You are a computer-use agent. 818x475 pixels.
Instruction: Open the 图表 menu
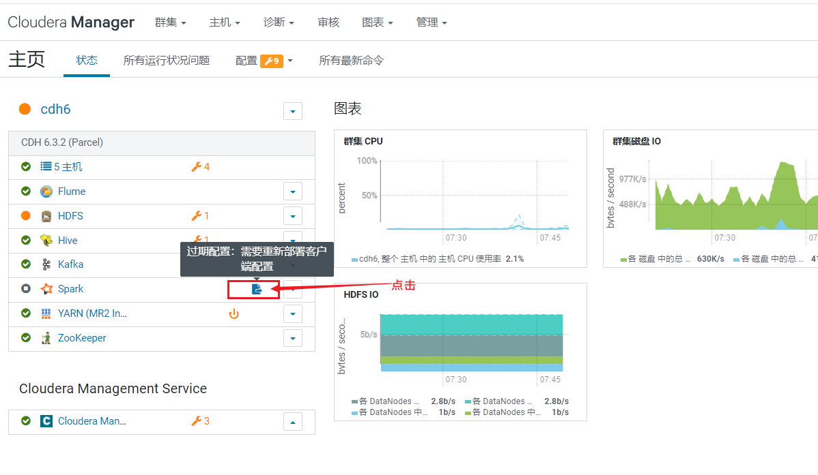click(377, 22)
